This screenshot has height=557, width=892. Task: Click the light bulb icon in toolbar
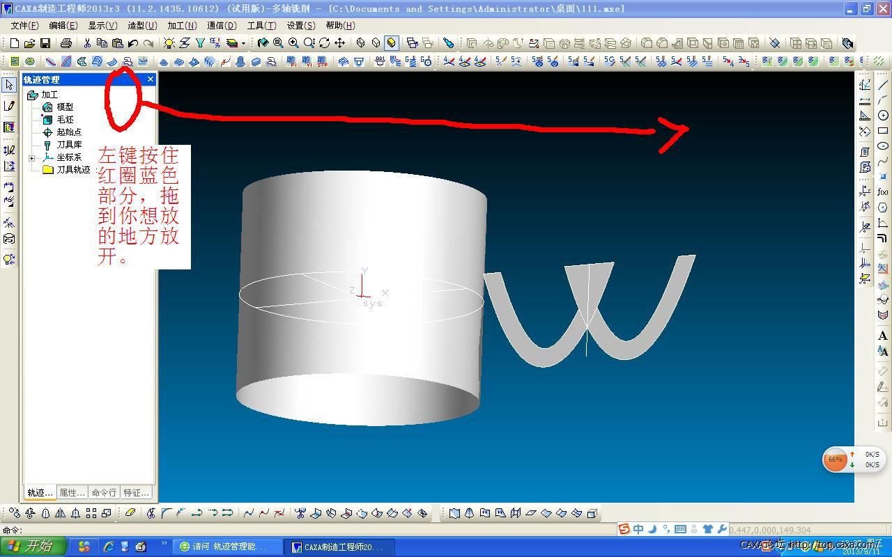[x=169, y=43]
